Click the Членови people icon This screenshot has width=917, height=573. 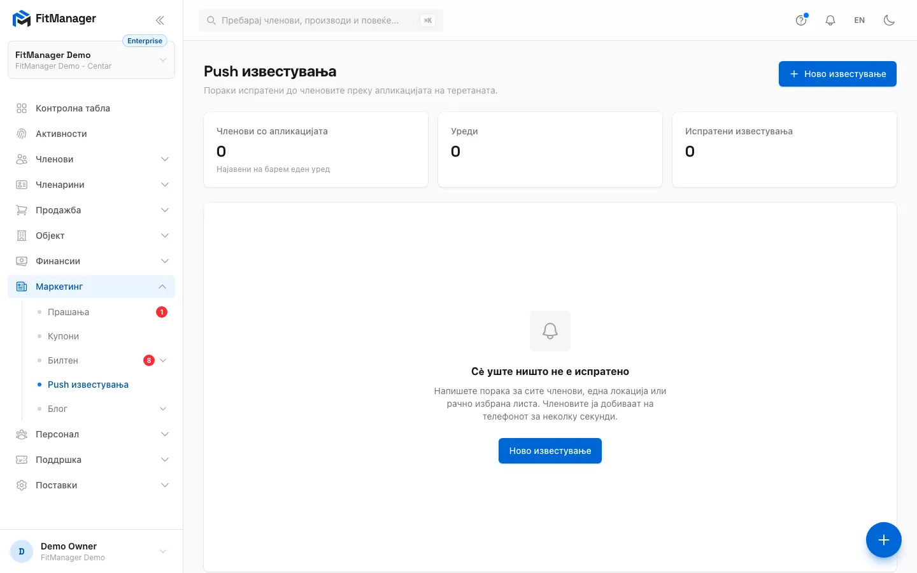(x=22, y=159)
